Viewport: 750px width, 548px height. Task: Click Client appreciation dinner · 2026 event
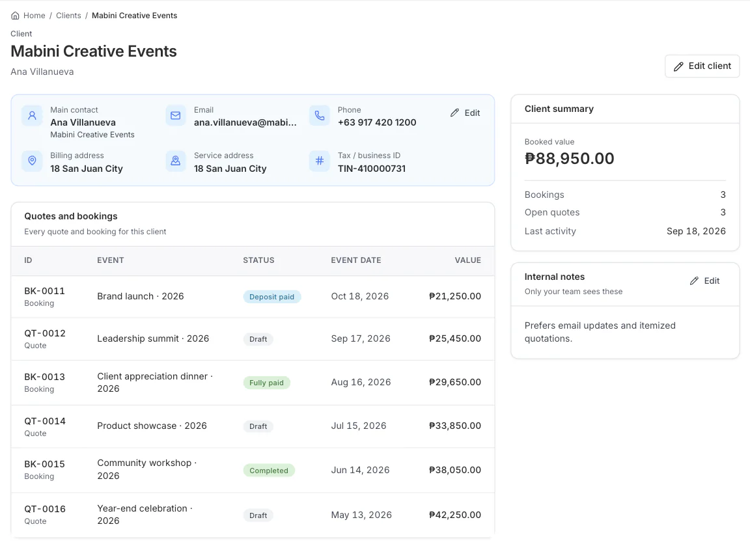click(x=155, y=383)
